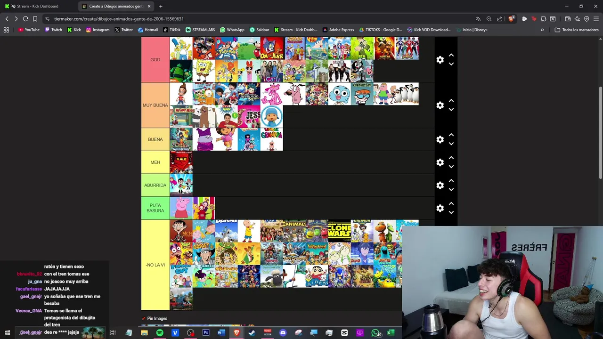Open browser main hamburger menu
The height and width of the screenshot is (339, 603).
tap(596, 19)
